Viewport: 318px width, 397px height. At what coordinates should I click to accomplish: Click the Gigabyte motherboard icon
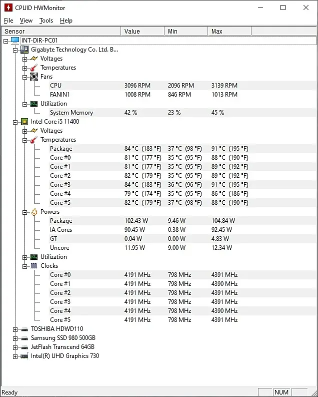tap(24, 50)
